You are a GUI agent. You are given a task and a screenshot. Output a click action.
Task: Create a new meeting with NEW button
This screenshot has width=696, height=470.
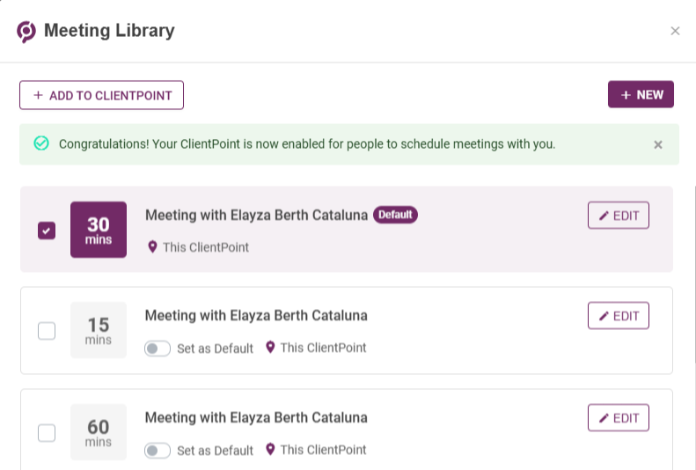point(641,94)
